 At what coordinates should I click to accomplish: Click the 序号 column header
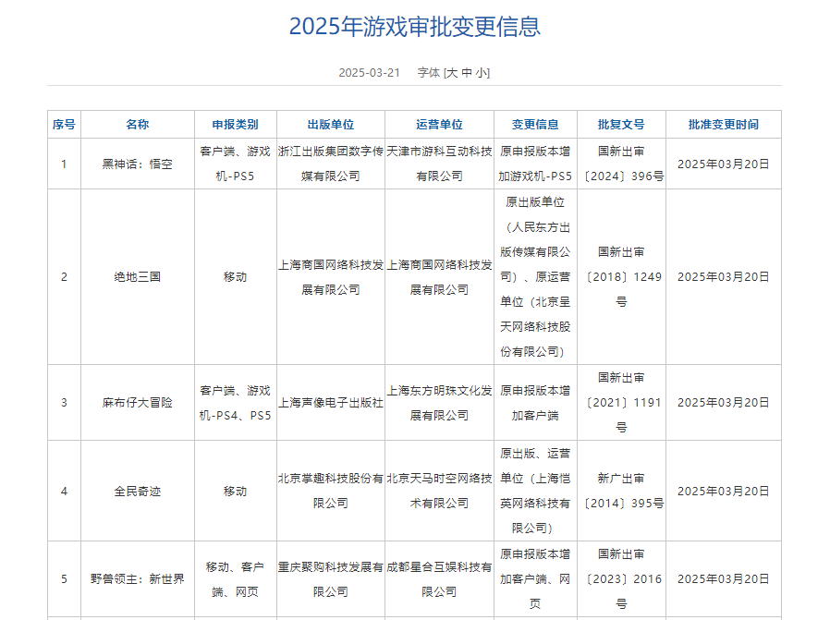coord(64,125)
